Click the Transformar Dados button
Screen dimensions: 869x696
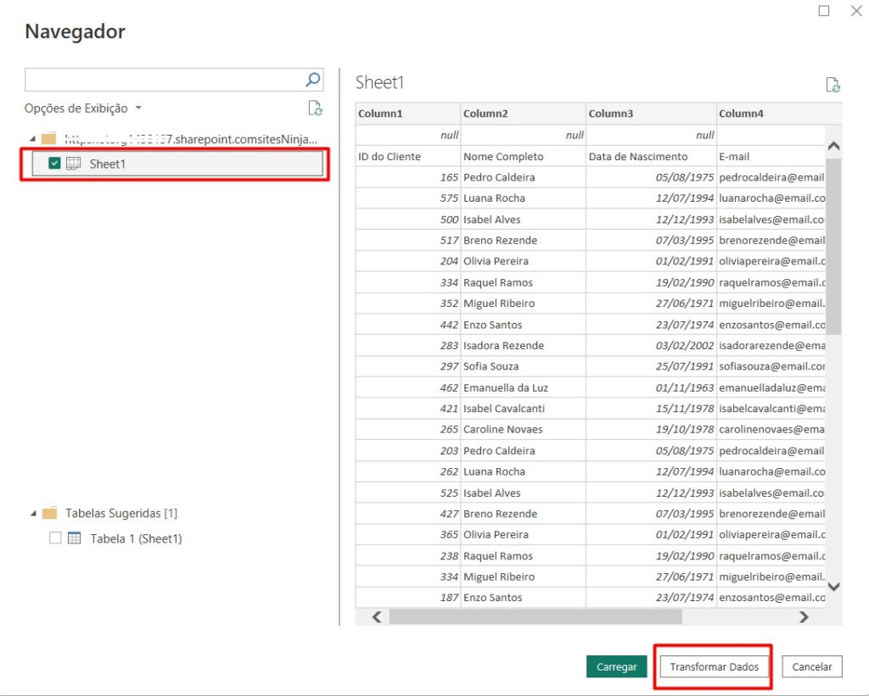point(714,666)
